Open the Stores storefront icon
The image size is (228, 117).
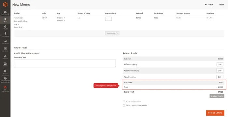[x=5, y=64]
